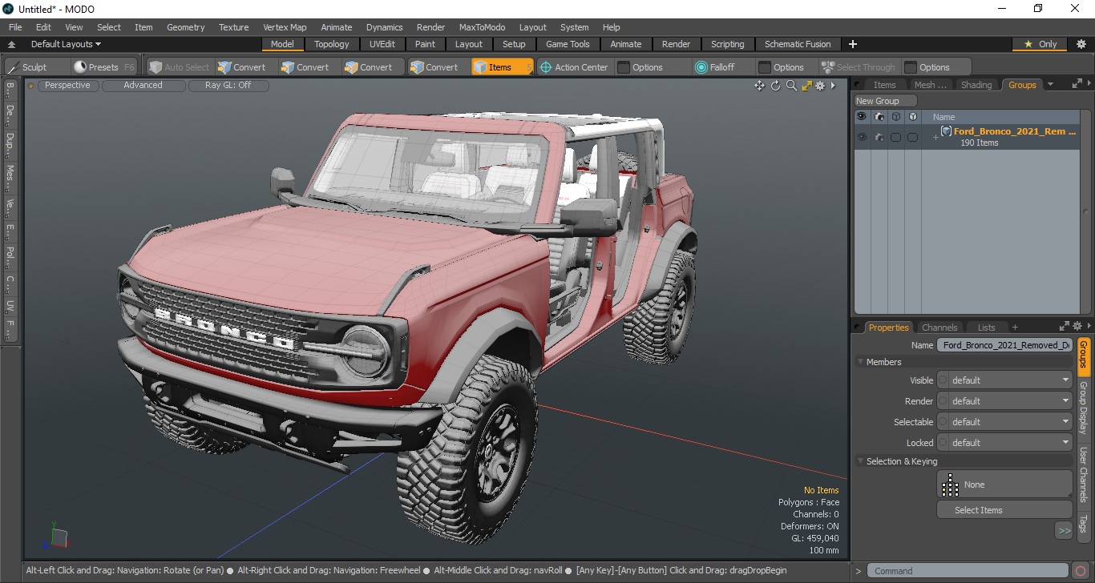Open the Ray GL: Off menu
This screenshot has width=1095, height=583.
tap(228, 85)
